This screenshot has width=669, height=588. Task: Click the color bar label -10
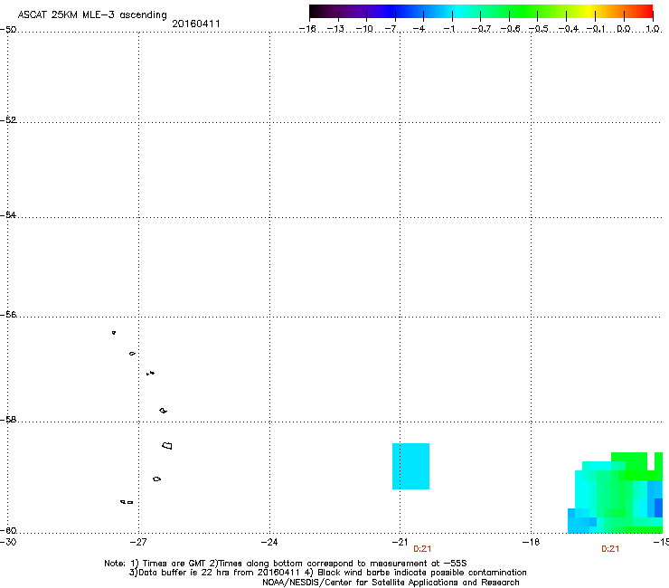click(x=364, y=29)
